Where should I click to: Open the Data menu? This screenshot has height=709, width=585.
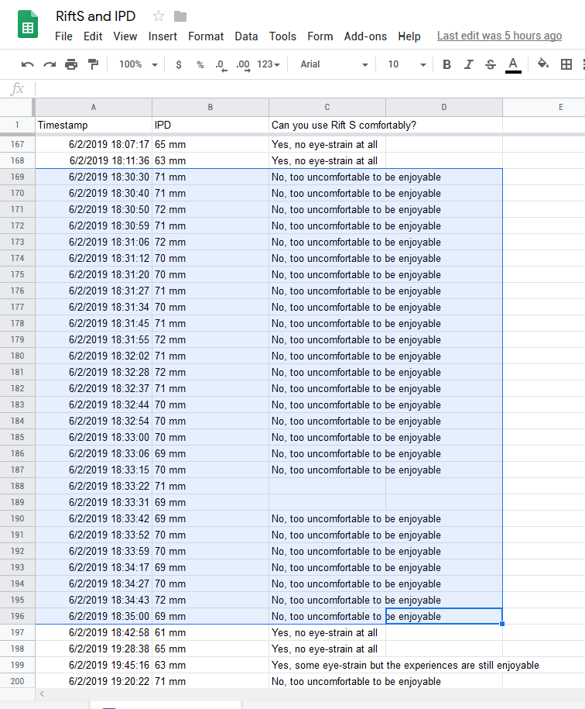click(246, 36)
